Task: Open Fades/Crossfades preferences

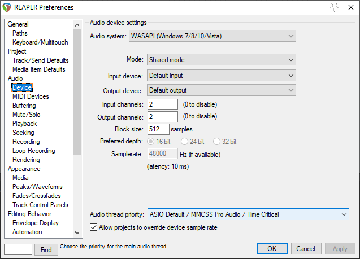Action: coord(37,196)
